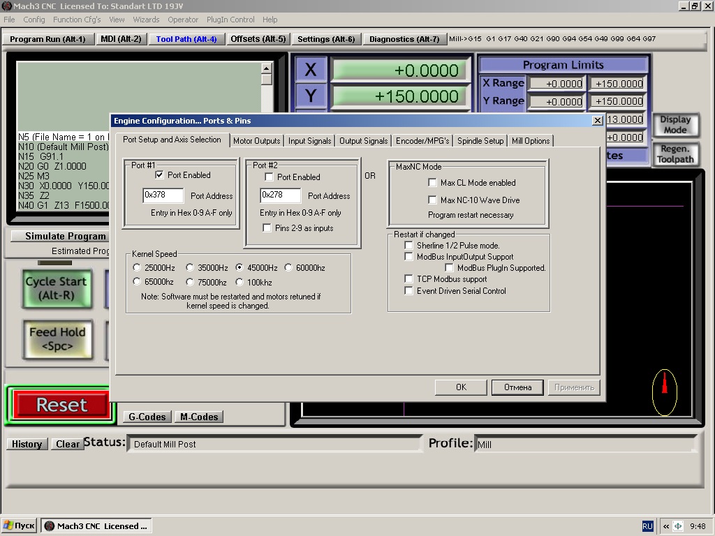The width and height of the screenshot is (715, 536).
Task: Click Regen. Toolpath button
Action: click(x=675, y=154)
